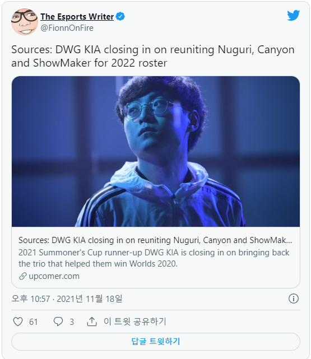Open replies via speech bubble icon
The height and width of the screenshot is (359, 311).
(x=58, y=321)
